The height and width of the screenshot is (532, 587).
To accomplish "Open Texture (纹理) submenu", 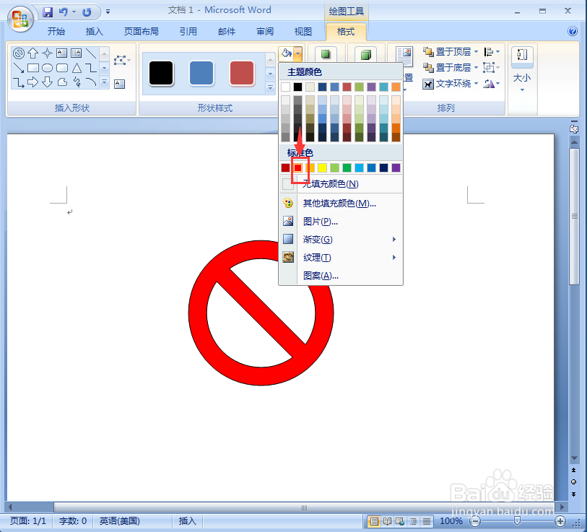I will tap(341, 257).
